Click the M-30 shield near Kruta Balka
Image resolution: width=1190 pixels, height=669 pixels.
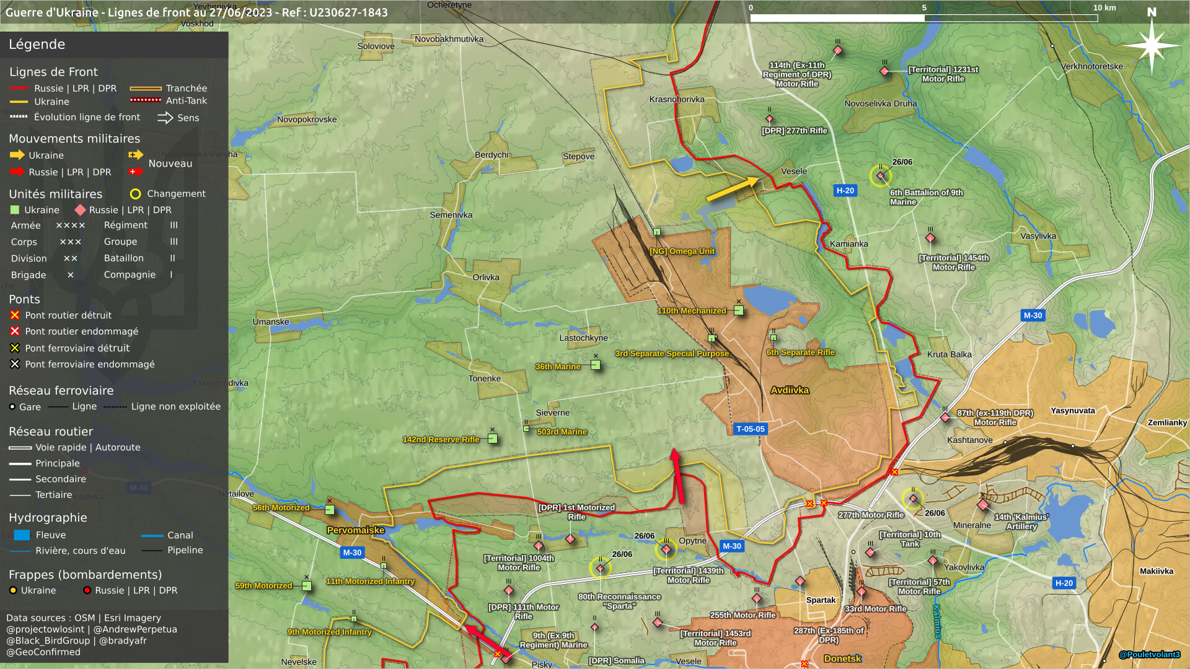tap(1033, 315)
